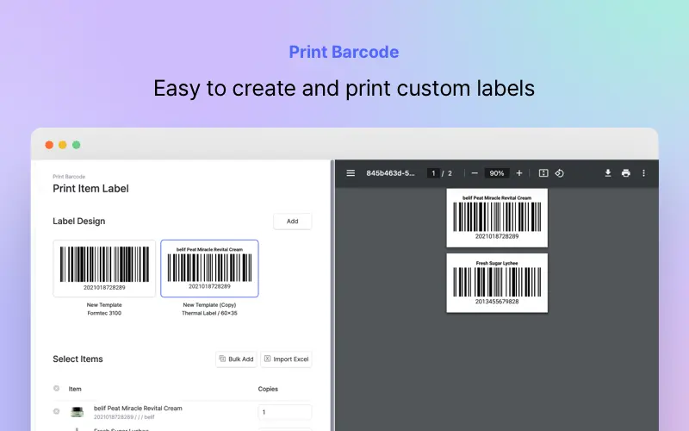The width and height of the screenshot is (689, 431).
Task: Click the Label Design heading
Action: pos(78,222)
